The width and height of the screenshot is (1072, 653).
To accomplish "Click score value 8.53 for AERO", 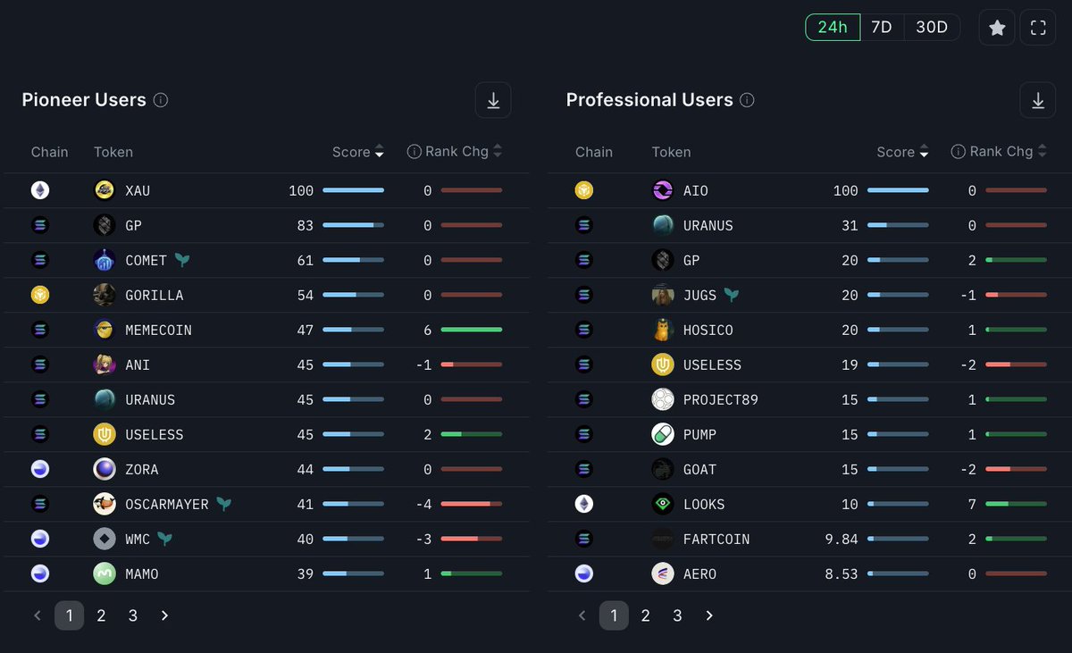I will pyautogui.click(x=842, y=573).
